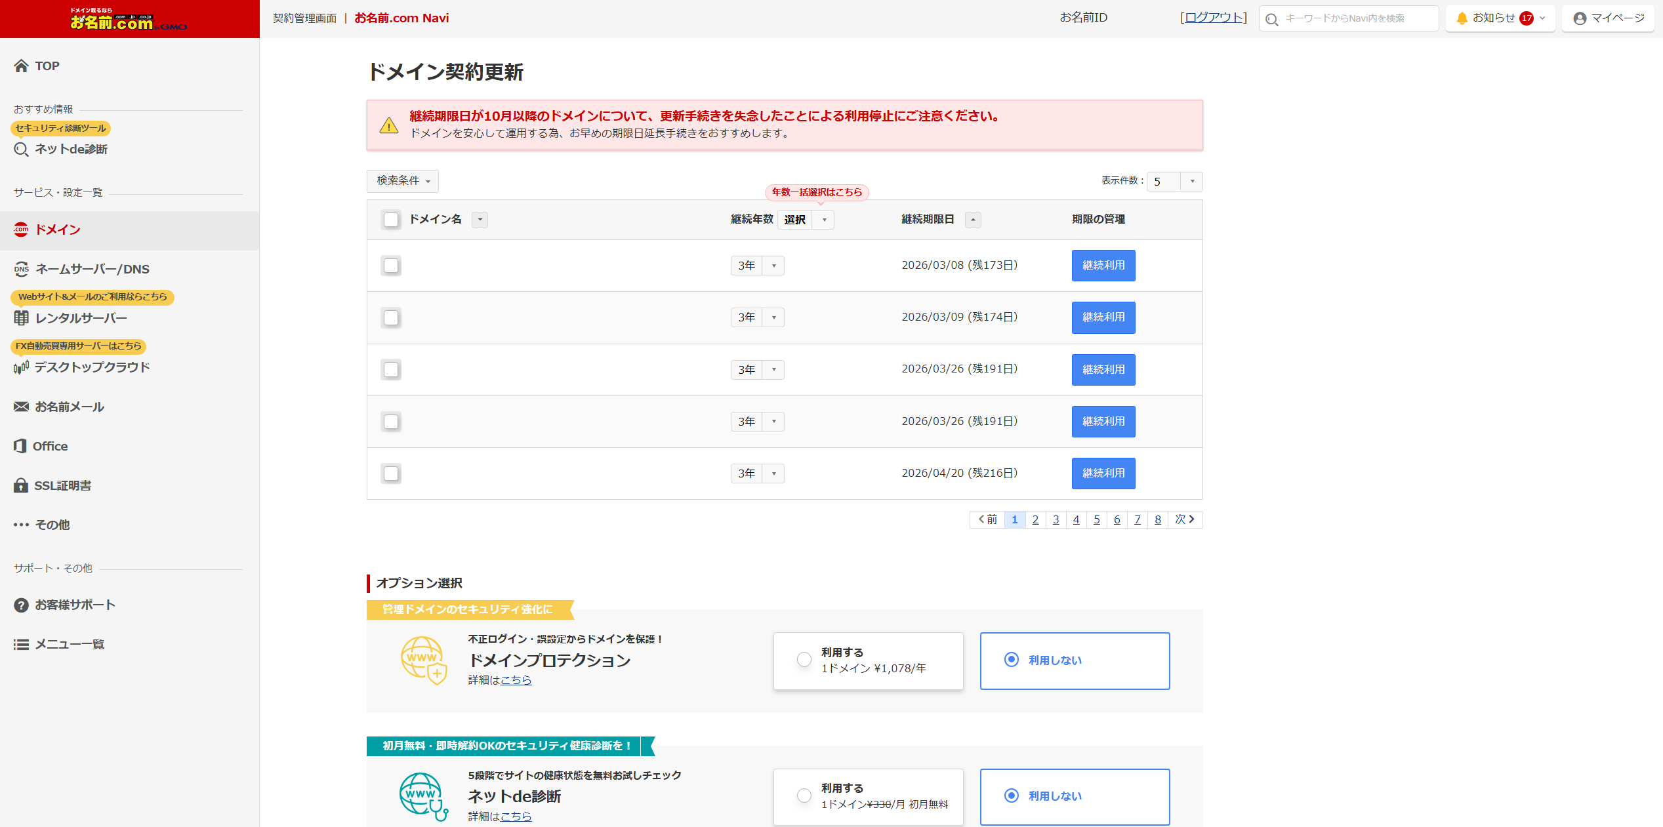Click the ログアウト link
This screenshot has height=827, width=1663.
[1214, 18]
